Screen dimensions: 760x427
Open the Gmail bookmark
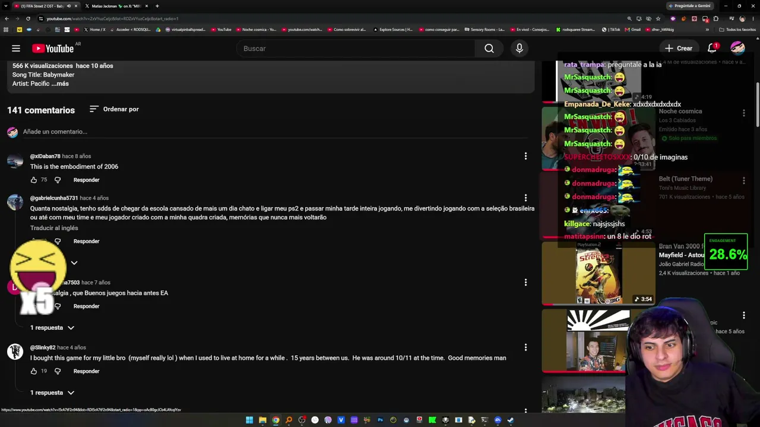(632, 29)
